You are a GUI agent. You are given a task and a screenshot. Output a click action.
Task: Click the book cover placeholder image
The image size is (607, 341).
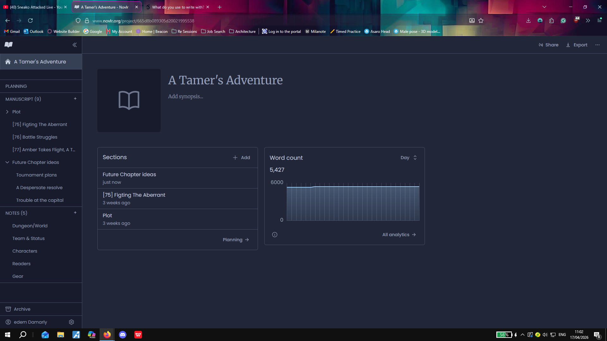129,100
